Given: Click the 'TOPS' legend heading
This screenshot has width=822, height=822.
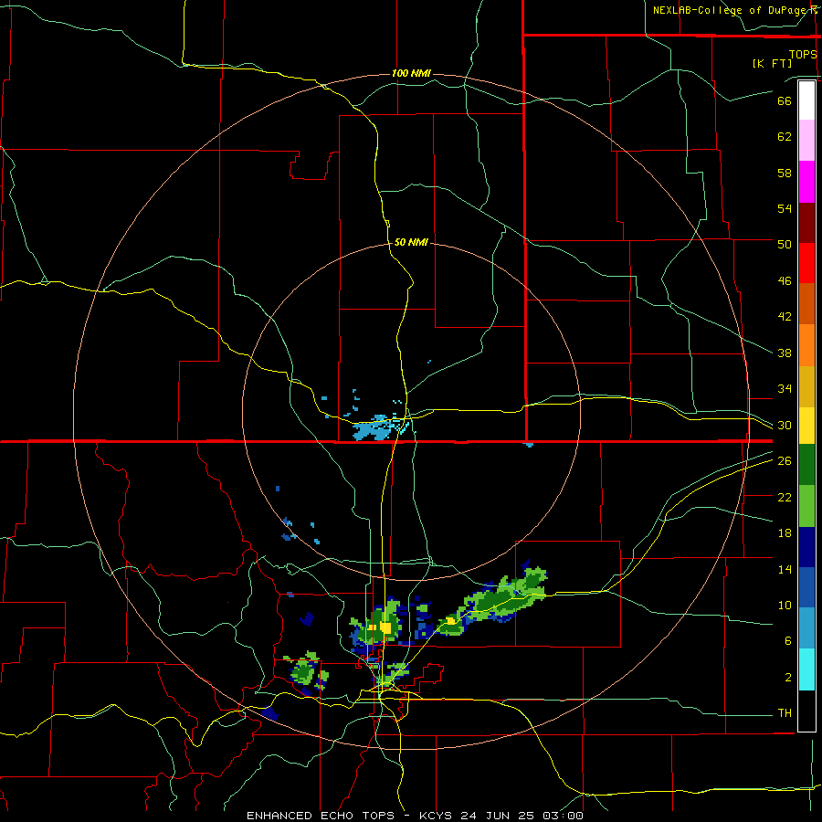Looking at the screenshot, I should 803,54.
